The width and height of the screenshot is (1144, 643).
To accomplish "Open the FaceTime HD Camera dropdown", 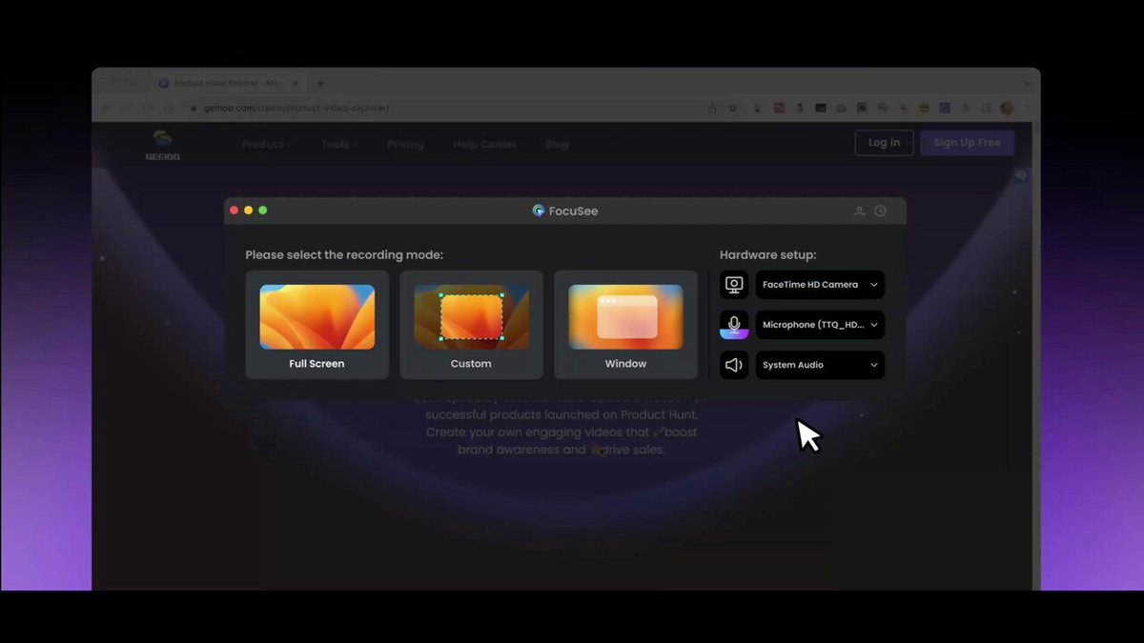I will tap(820, 285).
